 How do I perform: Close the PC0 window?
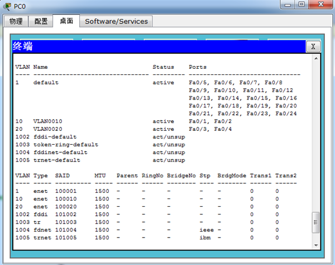[320, 4]
